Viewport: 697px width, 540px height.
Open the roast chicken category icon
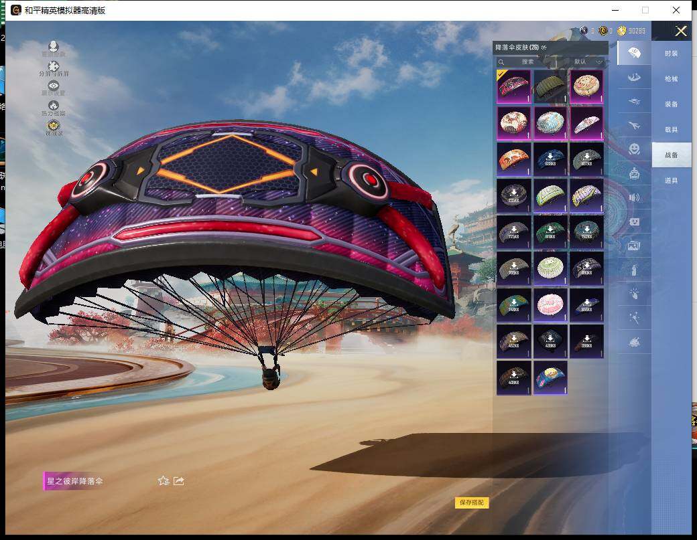[633, 342]
